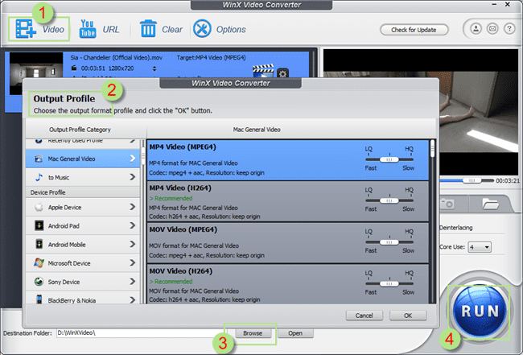Image resolution: width=523 pixels, height=355 pixels.
Task: Open the CPU Core Use dropdown
Action: pos(480,247)
